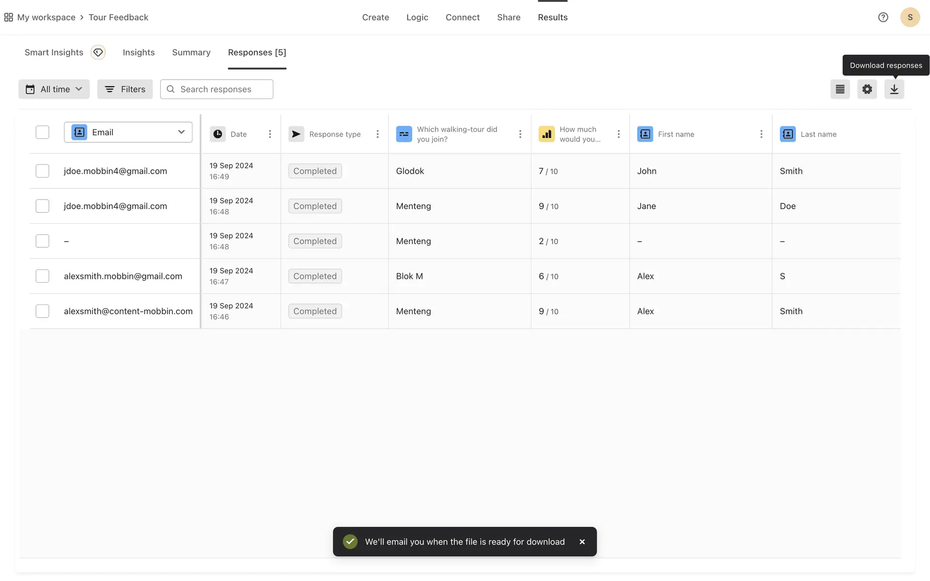
Task: Click the Smart Insights diamond badge icon
Action: (x=98, y=52)
